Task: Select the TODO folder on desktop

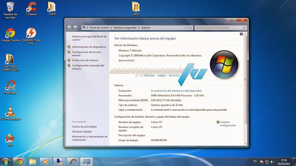Action: (52, 9)
